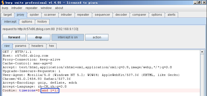Viewport: 207px width, 96px height.
Task: Click the 'User-Agent: Mozilla/5.0' line
Action: tap(91, 75)
